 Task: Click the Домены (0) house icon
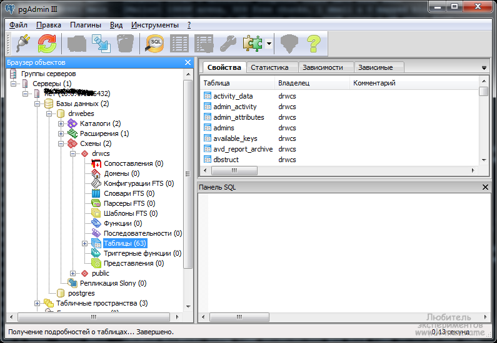tap(96, 173)
